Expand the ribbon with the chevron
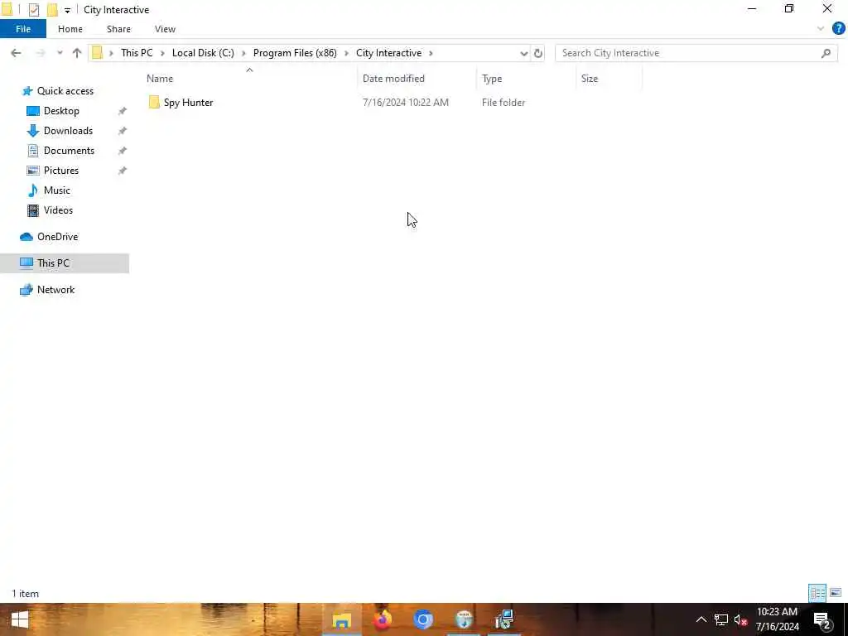This screenshot has width=848, height=636. [x=821, y=29]
